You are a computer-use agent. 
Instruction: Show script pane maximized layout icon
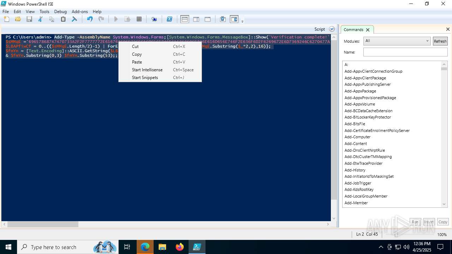tap(208, 19)
